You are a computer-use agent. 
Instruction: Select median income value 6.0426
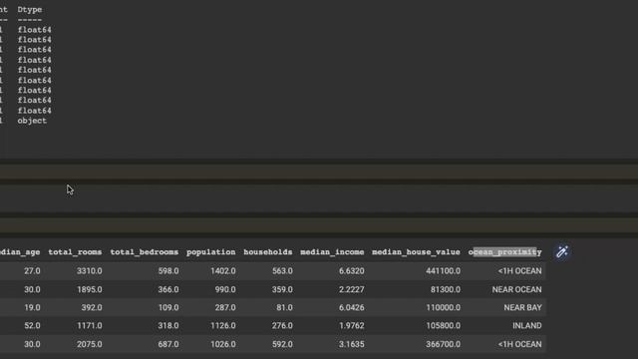(352, 308)
